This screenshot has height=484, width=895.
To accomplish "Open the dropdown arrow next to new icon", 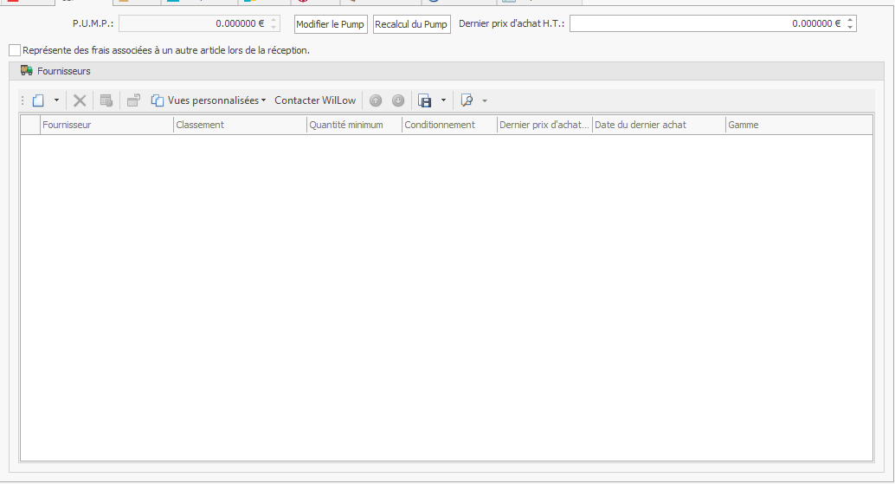I will coord(56,100).
